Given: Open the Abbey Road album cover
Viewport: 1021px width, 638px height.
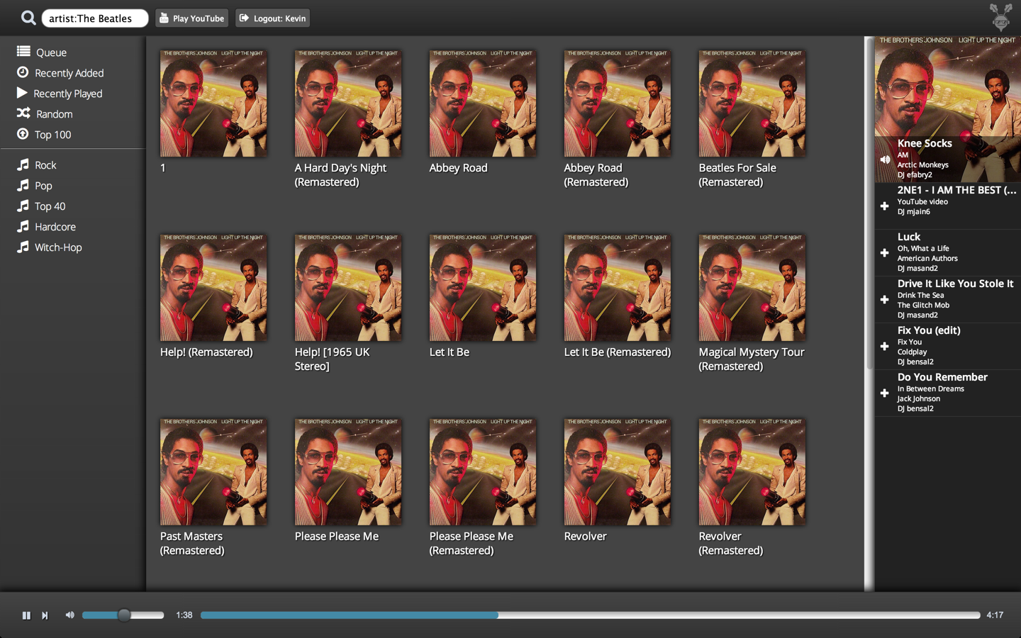Looking at the screenshot, I should click(483, 103).
